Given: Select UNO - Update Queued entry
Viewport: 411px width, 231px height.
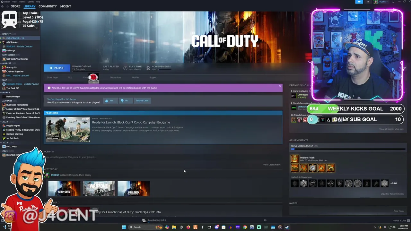Looking at the screenshot, I should [20, 76].
